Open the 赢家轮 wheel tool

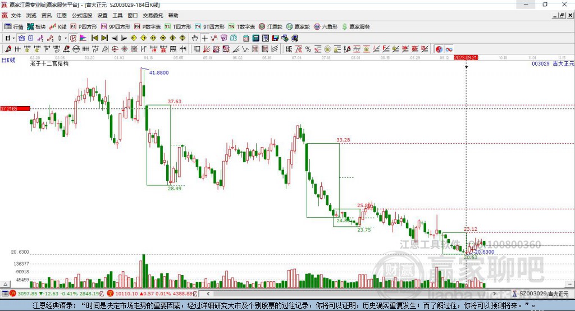(x=298, y=27)
